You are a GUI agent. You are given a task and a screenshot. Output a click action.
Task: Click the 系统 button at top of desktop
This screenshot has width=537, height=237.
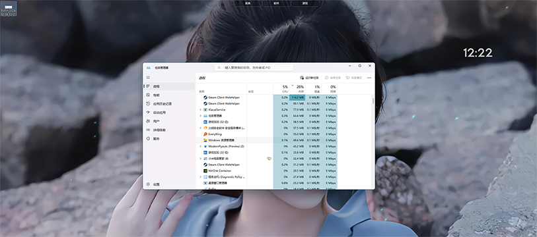pos(248,3)
